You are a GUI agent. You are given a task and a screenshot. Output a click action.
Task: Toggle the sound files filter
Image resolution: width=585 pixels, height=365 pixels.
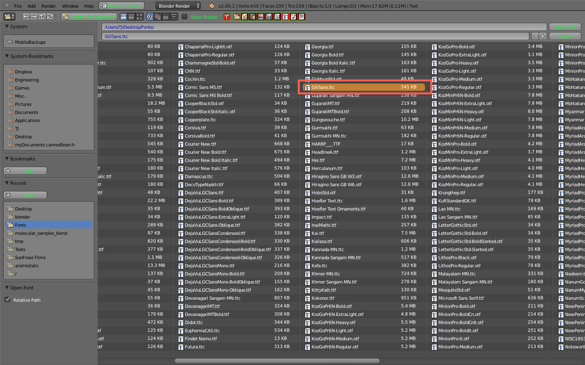[293, 17]
